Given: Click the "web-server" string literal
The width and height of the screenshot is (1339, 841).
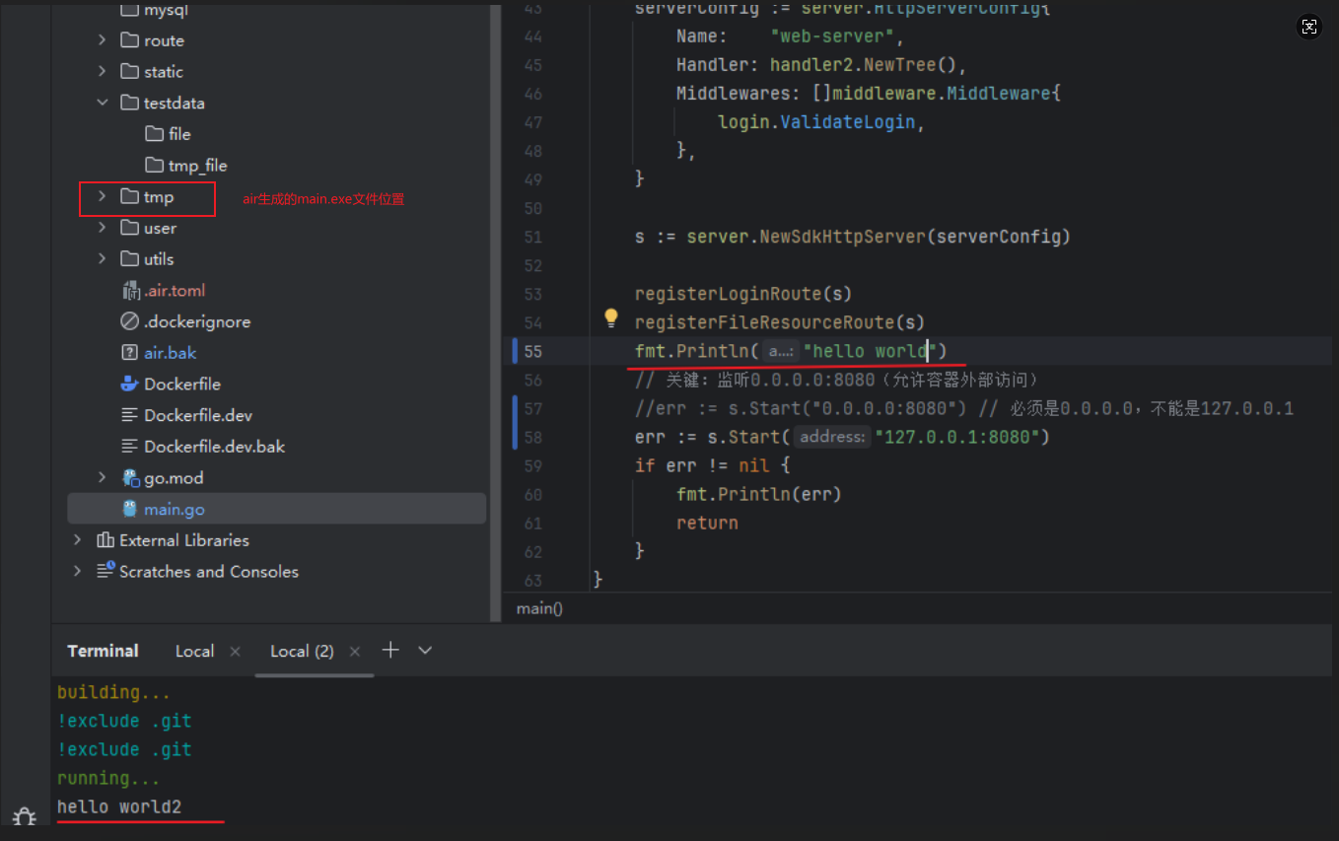Looking at the screenshot, I should [x=831, y=36].
